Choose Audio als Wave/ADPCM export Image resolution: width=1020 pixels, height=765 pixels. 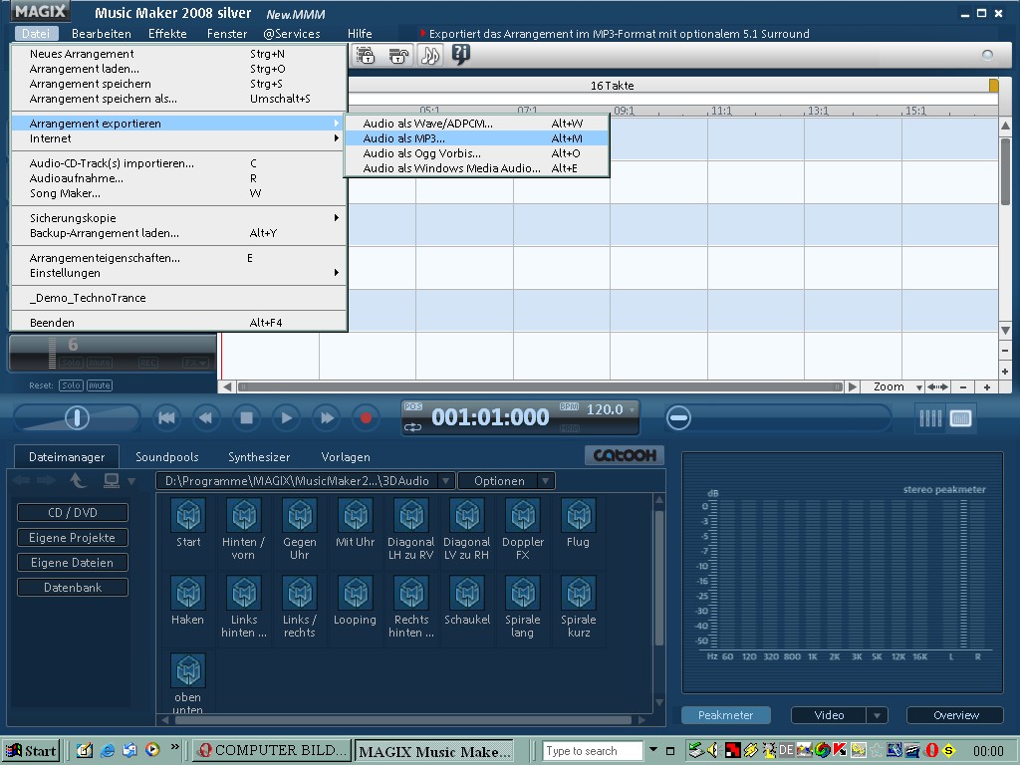[x=476, y=124]
